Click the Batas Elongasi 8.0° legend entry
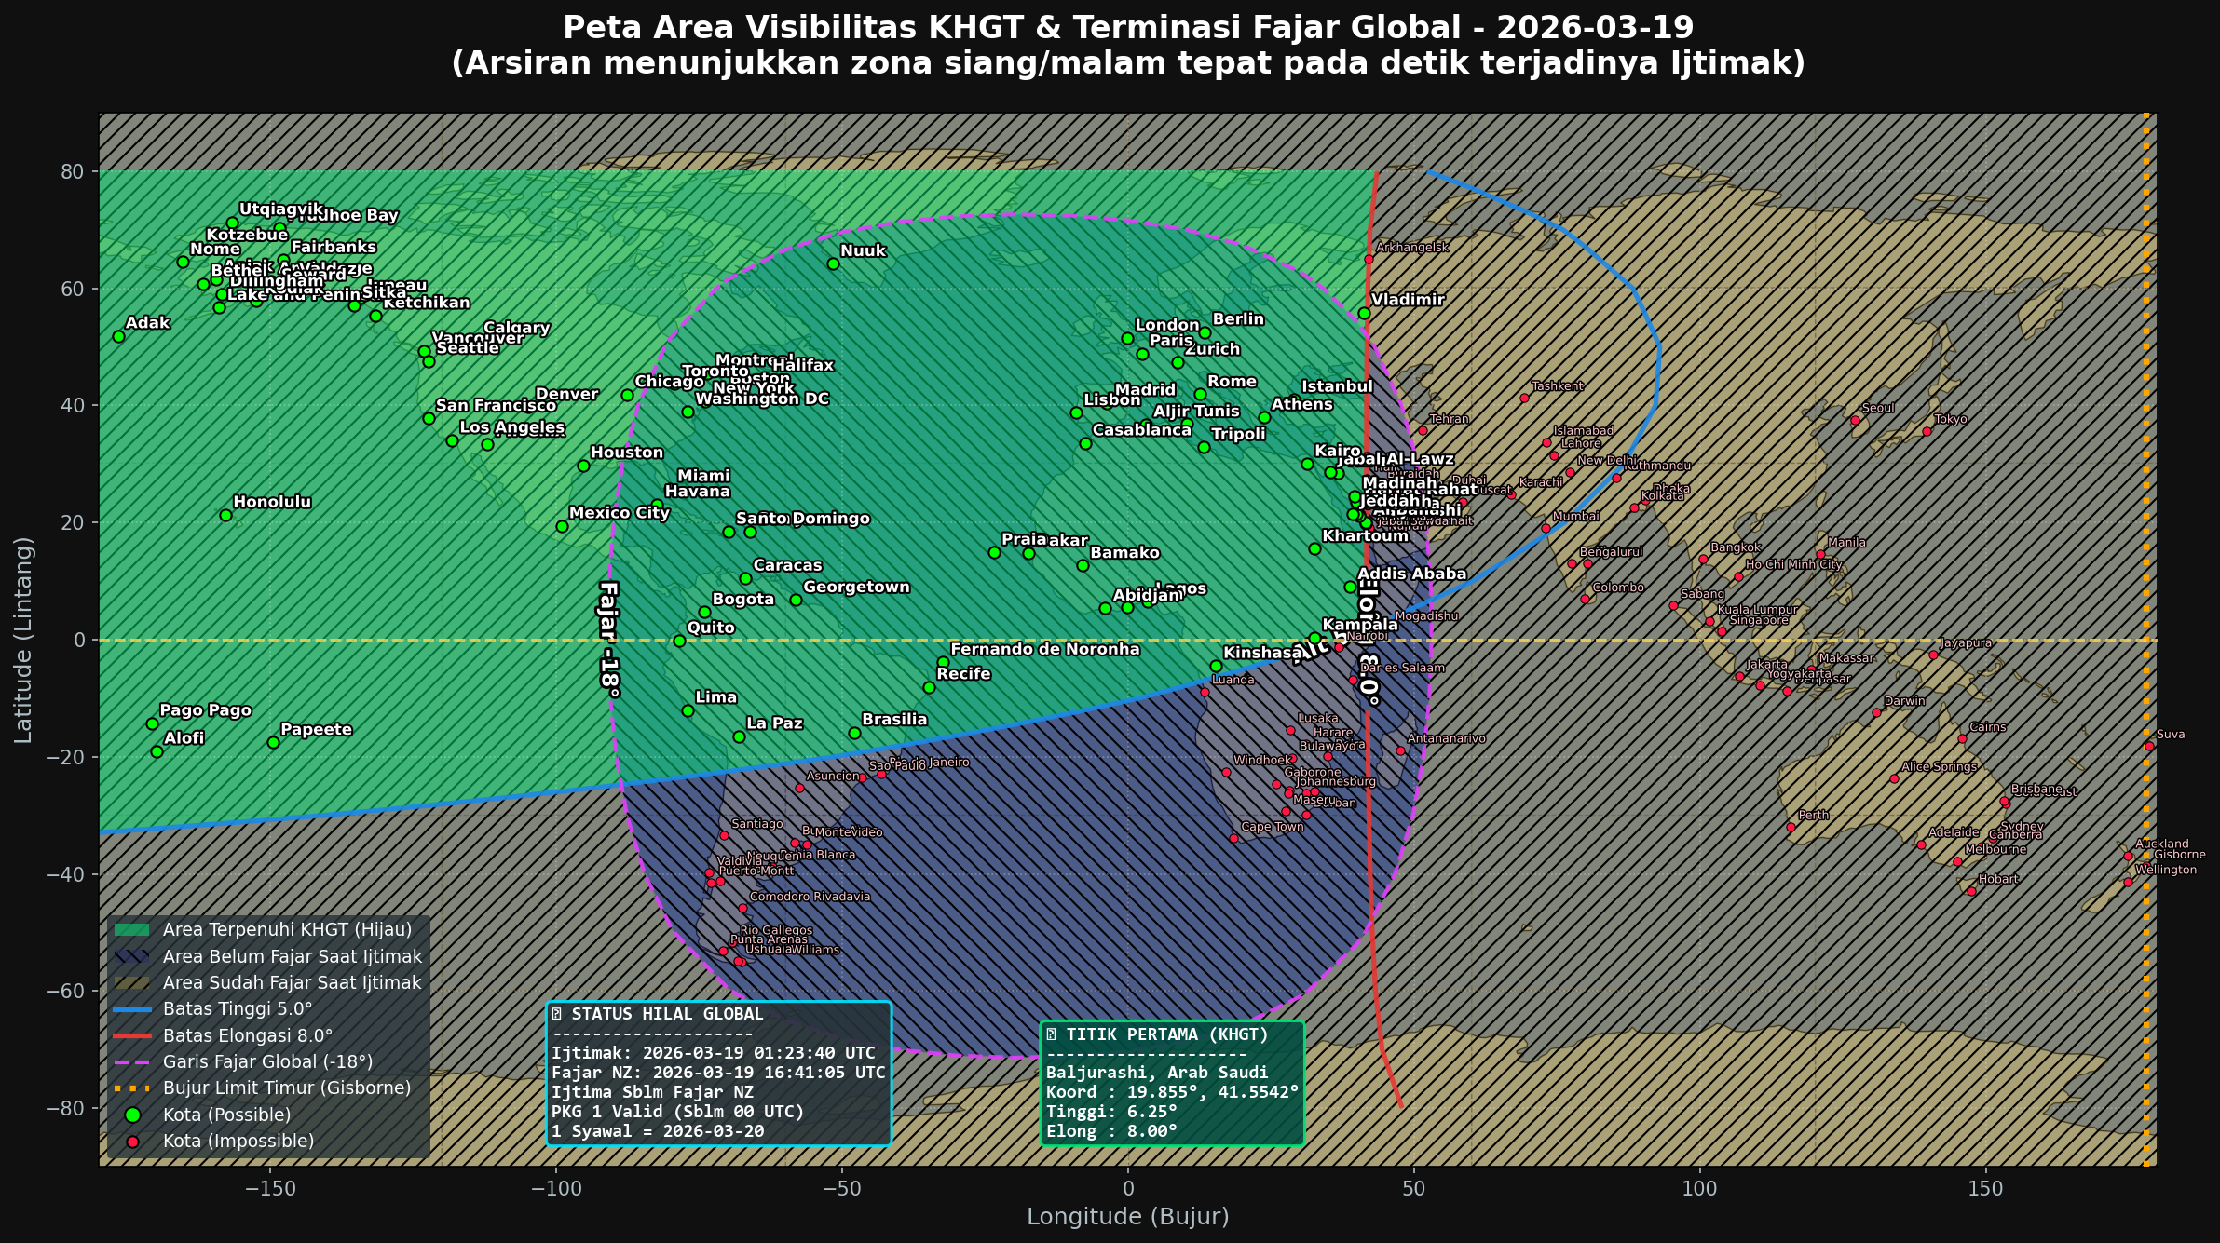2220x1243 pixels. (x=224, y=1035)
